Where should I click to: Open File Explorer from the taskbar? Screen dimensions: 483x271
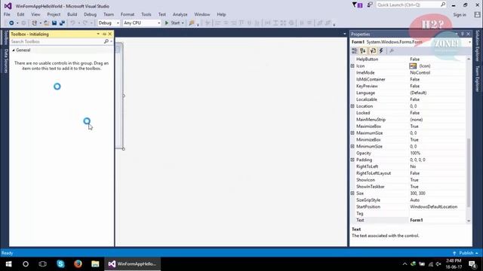click(x=95, y=263)
